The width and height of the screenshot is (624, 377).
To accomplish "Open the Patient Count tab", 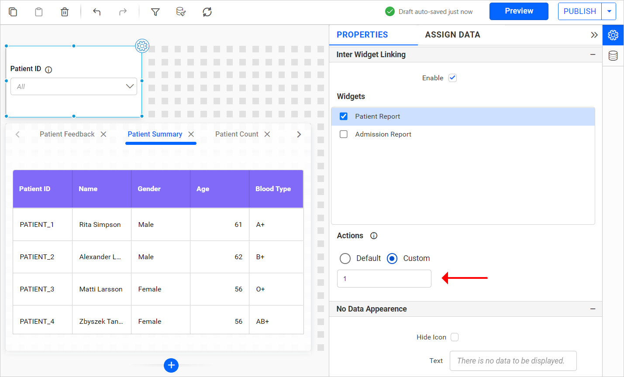I will point(236,134).
